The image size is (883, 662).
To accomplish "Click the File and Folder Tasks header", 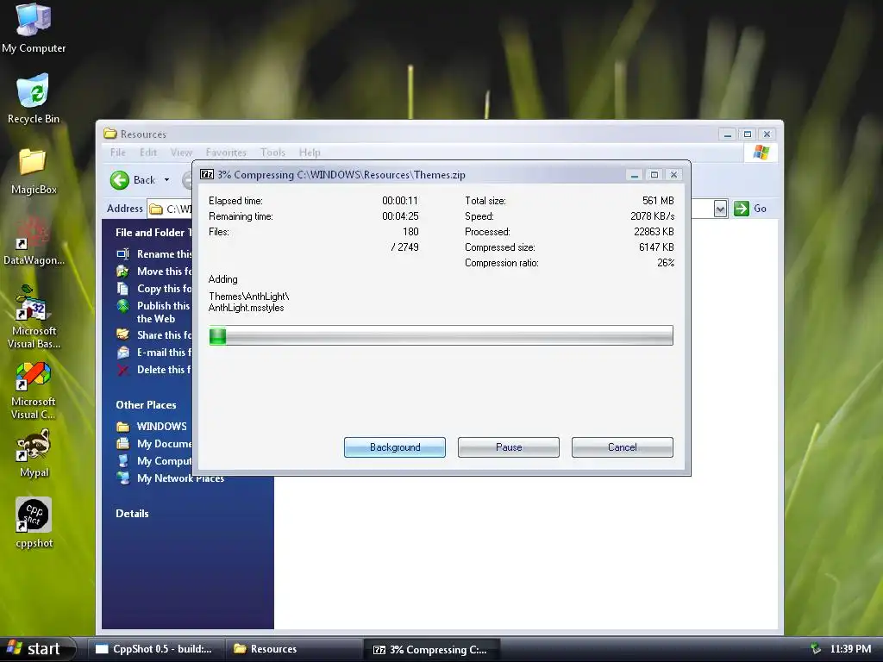I will (153, 233).
